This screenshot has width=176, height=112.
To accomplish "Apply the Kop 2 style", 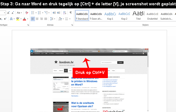I will [x=124, y=15].
